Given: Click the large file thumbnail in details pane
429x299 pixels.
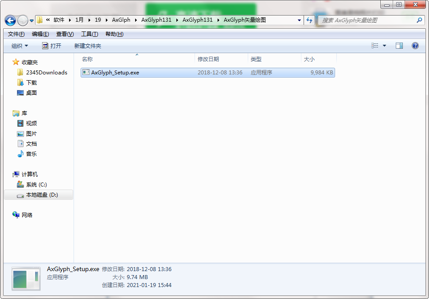Looking at the screenshot, I should point(26,279).
